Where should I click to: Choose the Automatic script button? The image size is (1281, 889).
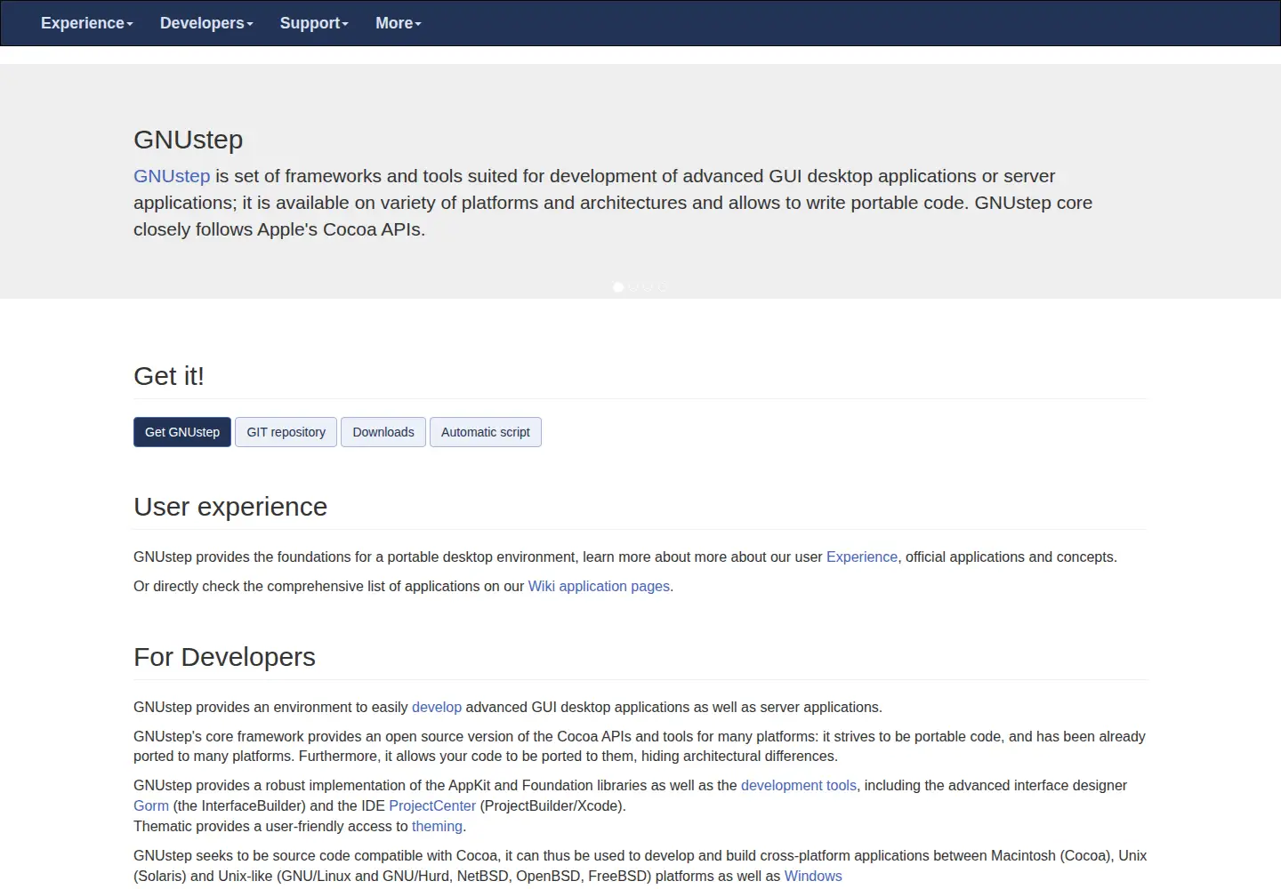[x=486, y=432]
